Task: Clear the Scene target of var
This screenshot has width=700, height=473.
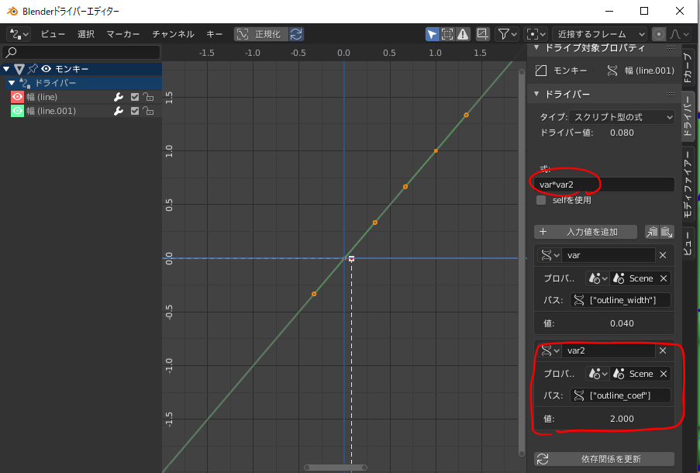Action: tap(664, 278)
